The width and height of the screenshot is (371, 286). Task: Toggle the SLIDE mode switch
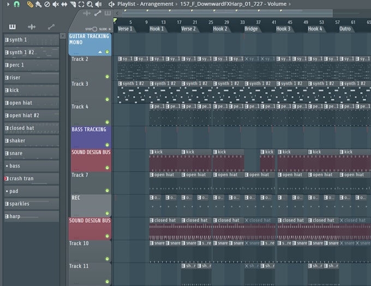(x=110, y=29)
